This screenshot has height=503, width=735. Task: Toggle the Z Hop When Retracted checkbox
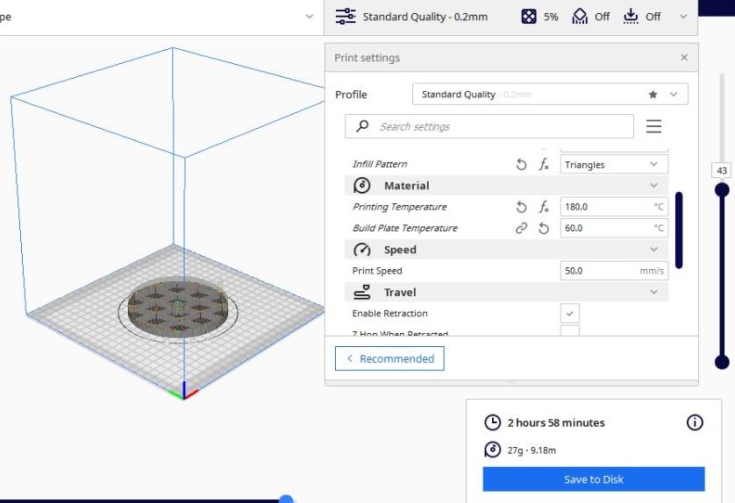[x=569, y=330]
